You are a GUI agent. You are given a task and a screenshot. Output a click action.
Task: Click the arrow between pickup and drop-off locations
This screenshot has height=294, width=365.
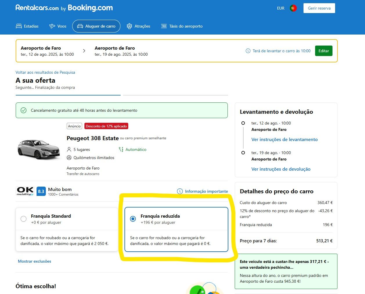[x=84, y=51]
